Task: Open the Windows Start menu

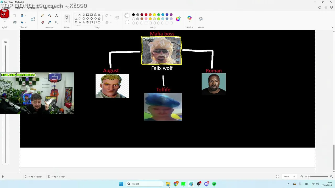Action: pos(121,184)
